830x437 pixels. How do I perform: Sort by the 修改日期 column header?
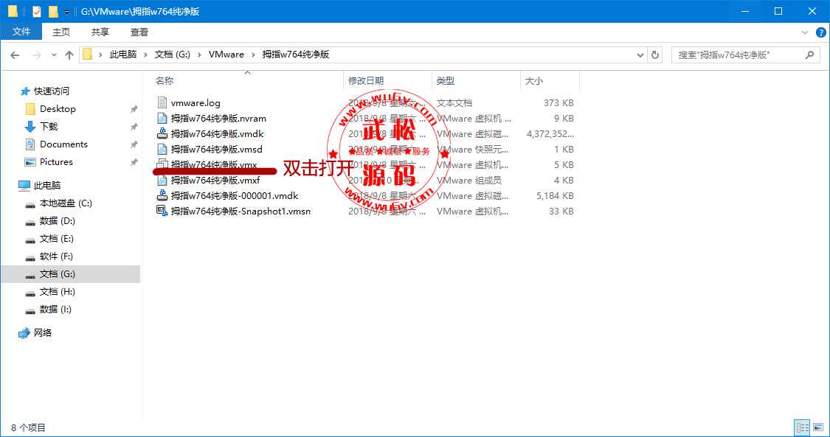tap(366, 81)
